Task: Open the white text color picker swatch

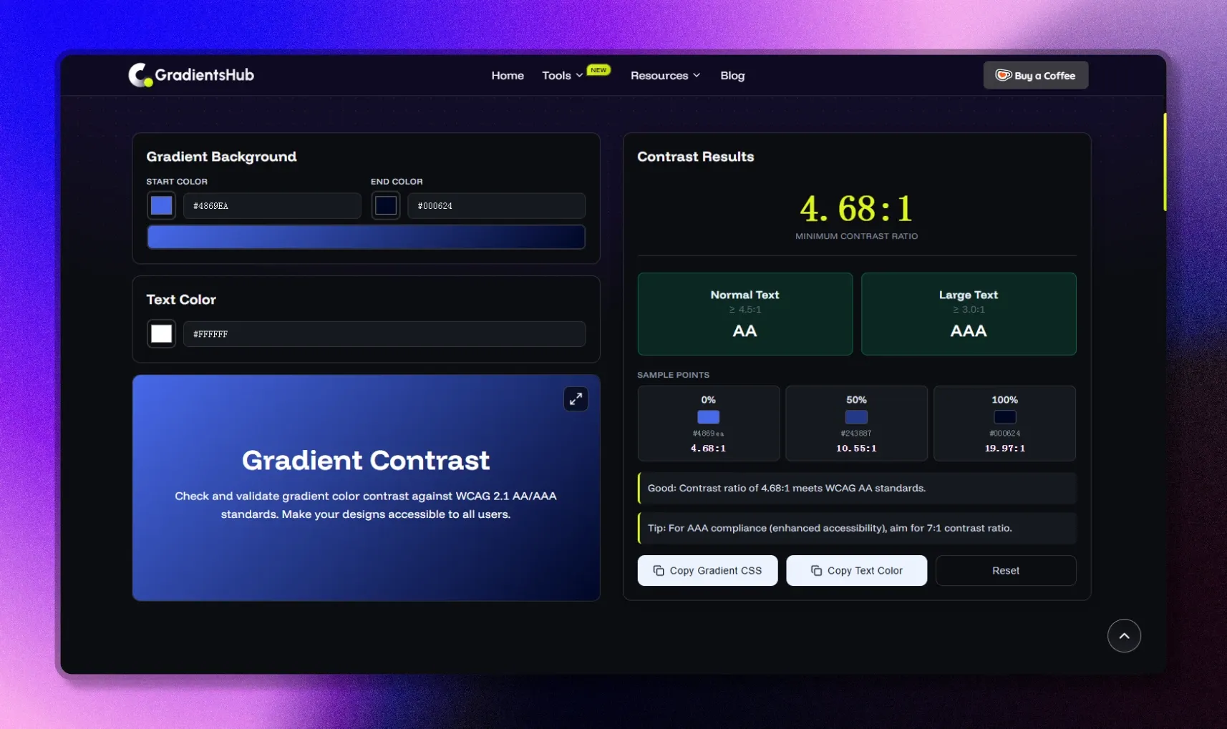Action: point(162,334)
